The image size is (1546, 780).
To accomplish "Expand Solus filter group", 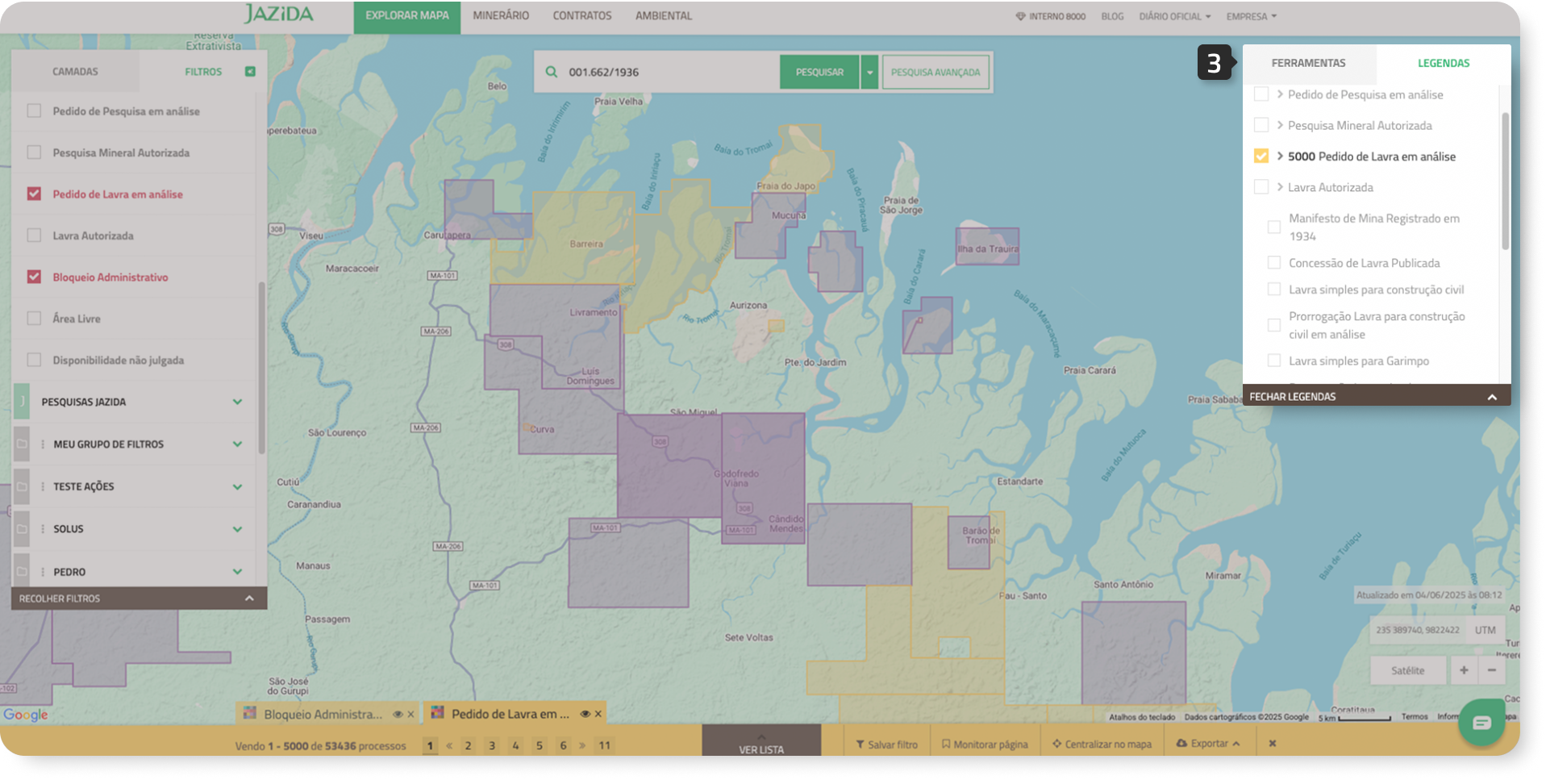I will 237,529.
